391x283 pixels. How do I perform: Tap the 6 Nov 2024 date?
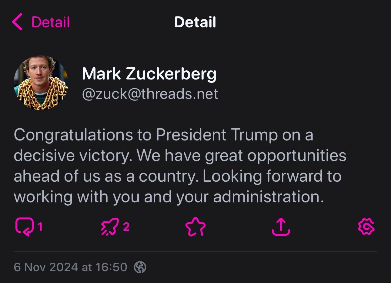pos(46,267)
